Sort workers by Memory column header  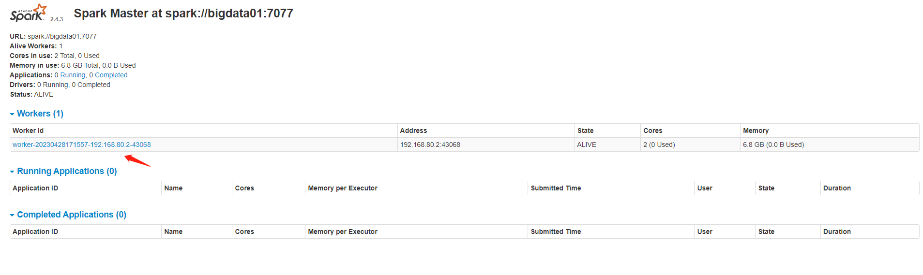[756, 130]
